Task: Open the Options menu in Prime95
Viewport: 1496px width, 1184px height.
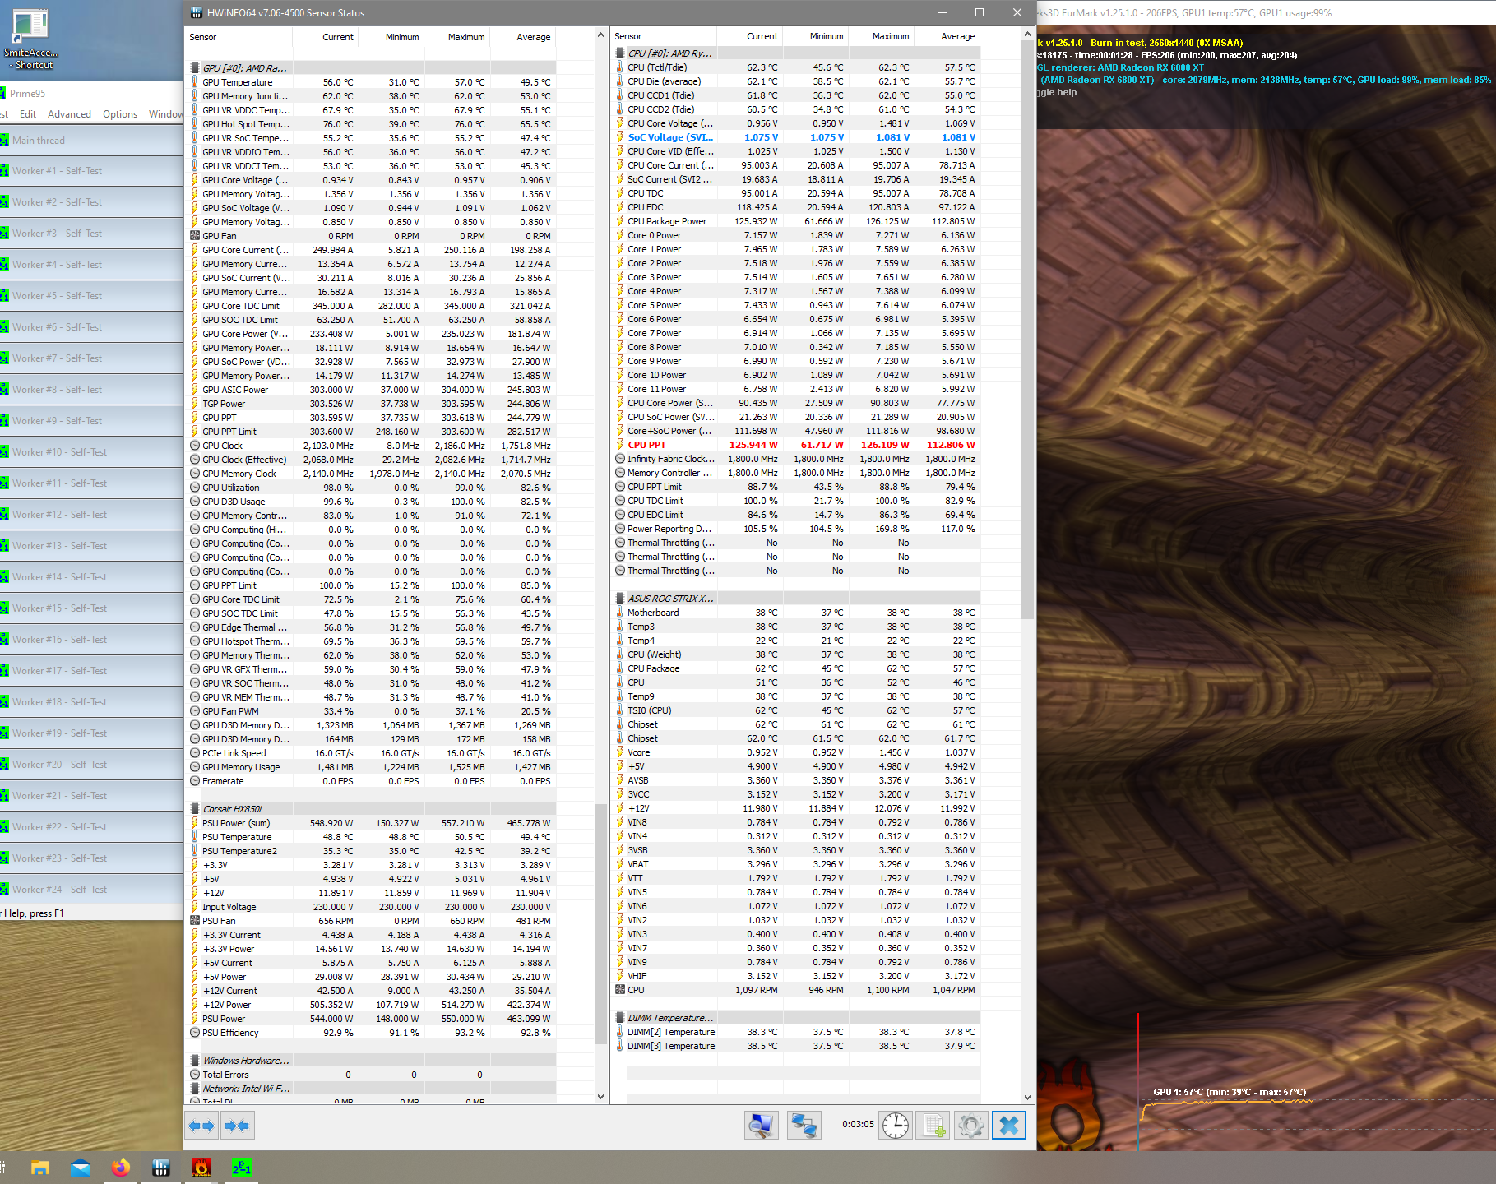Action: click(120, 113)
